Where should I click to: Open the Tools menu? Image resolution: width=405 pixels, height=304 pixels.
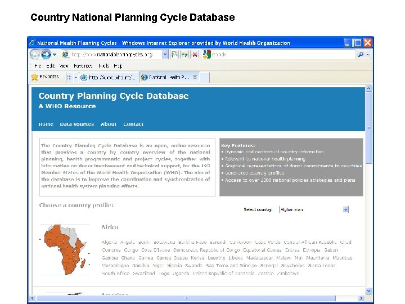(103, 66)
